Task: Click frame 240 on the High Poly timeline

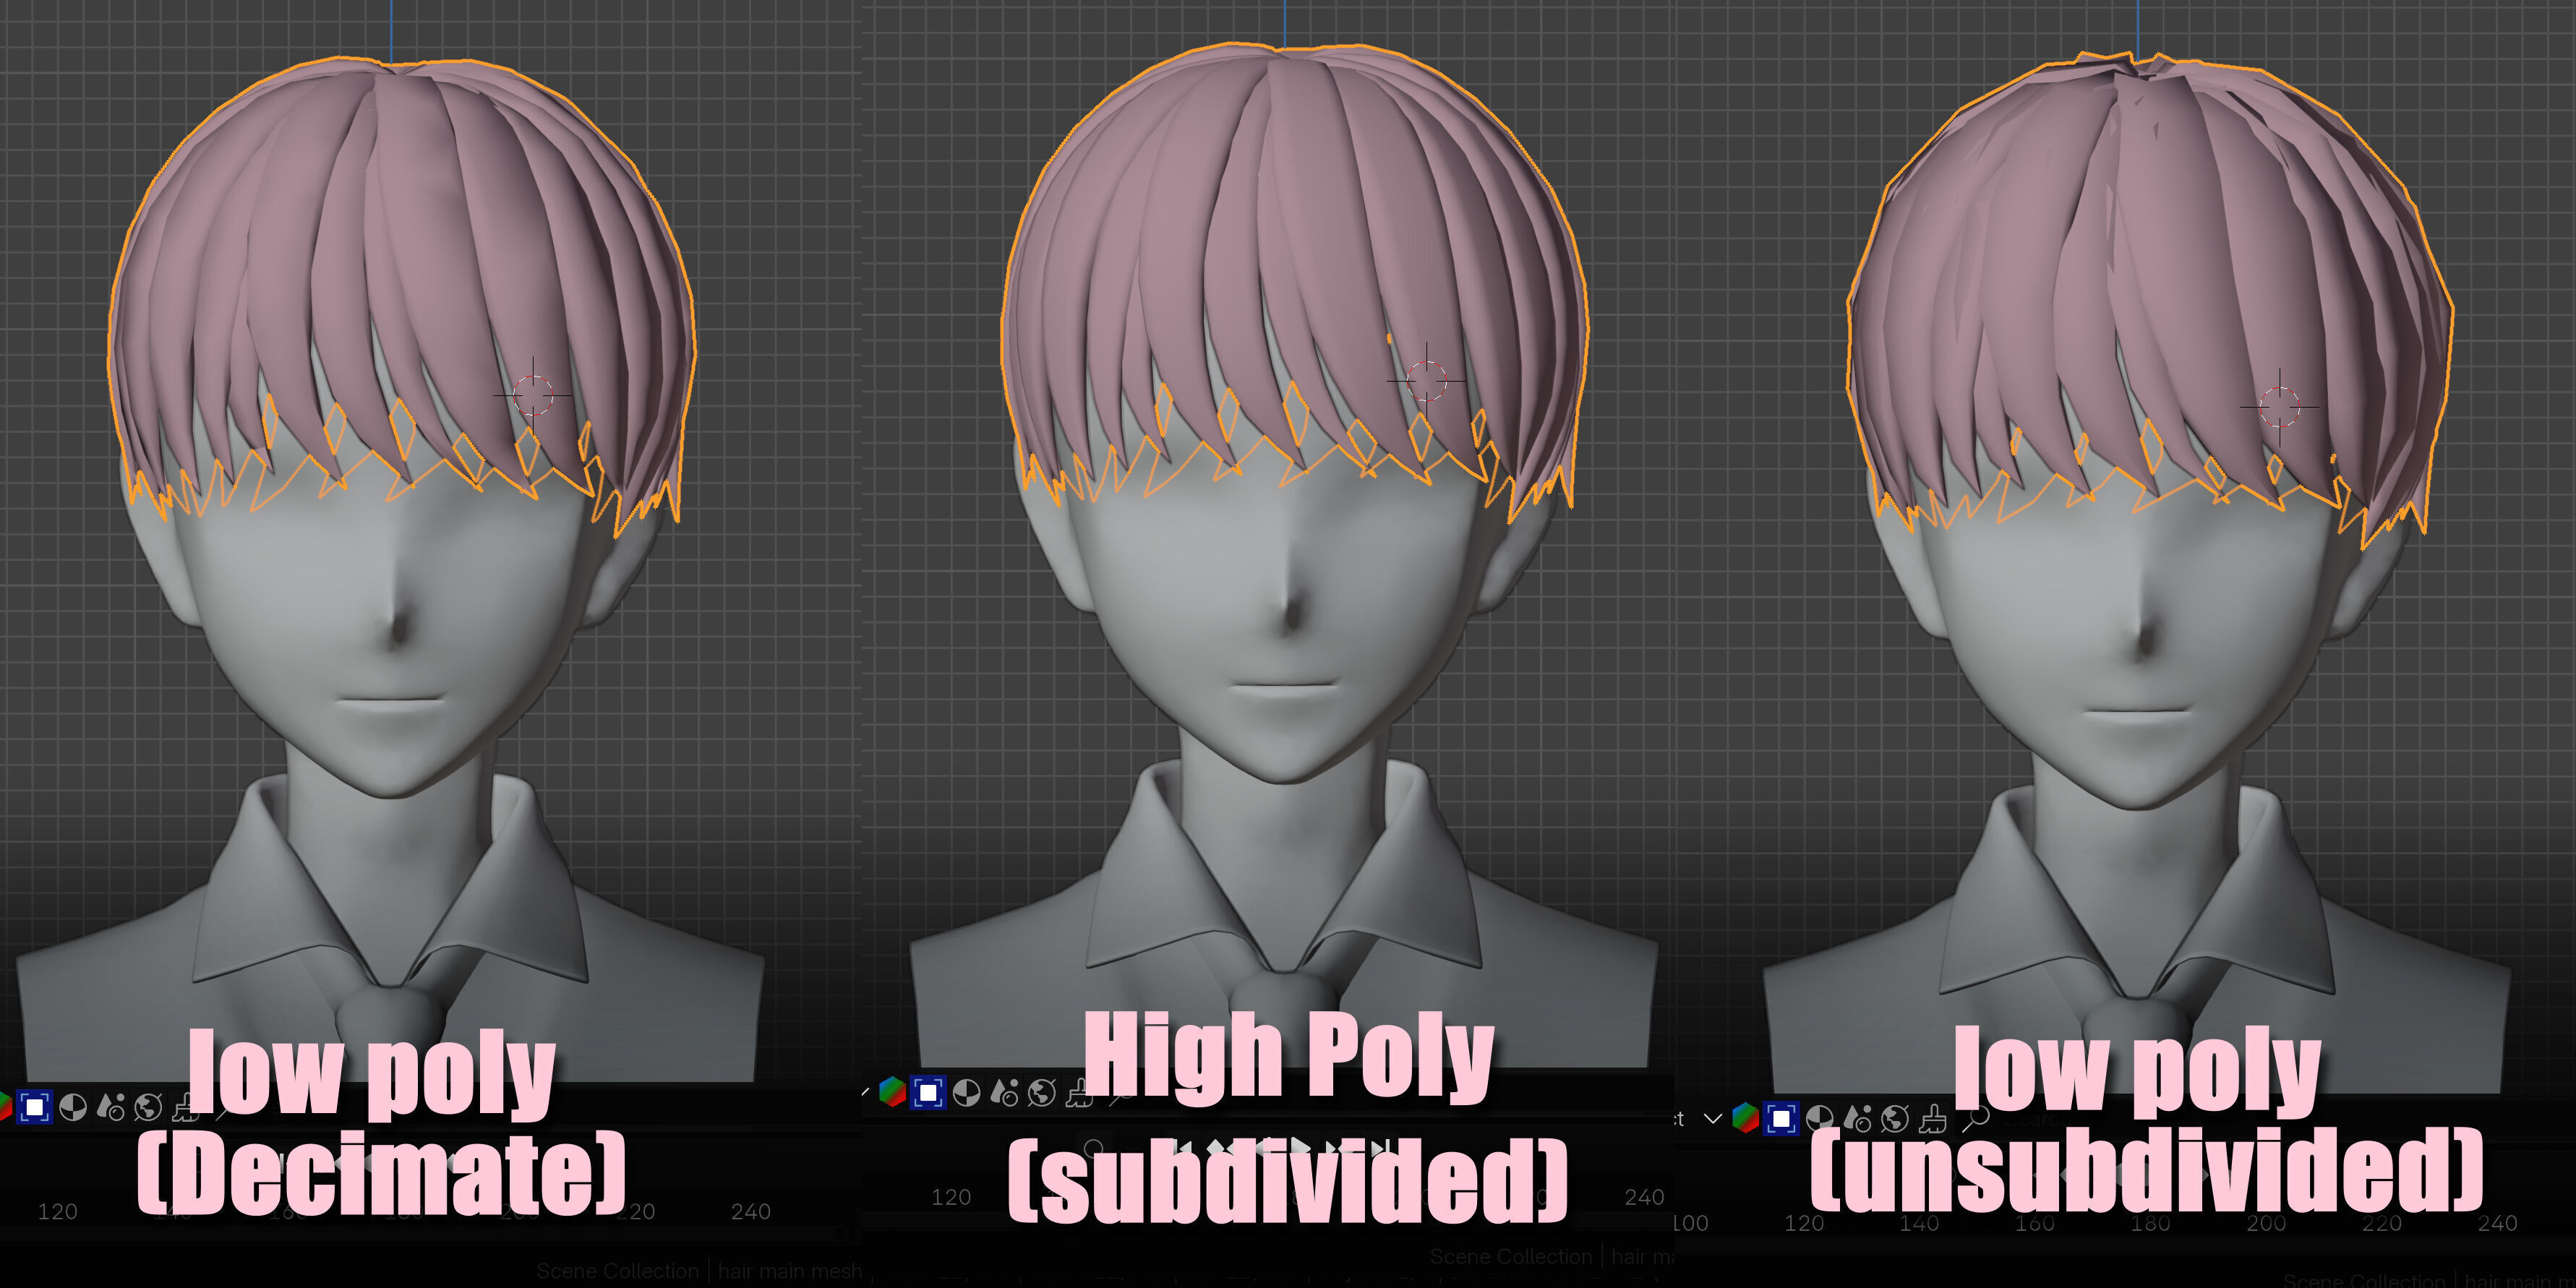Action: [1645, 1197]
